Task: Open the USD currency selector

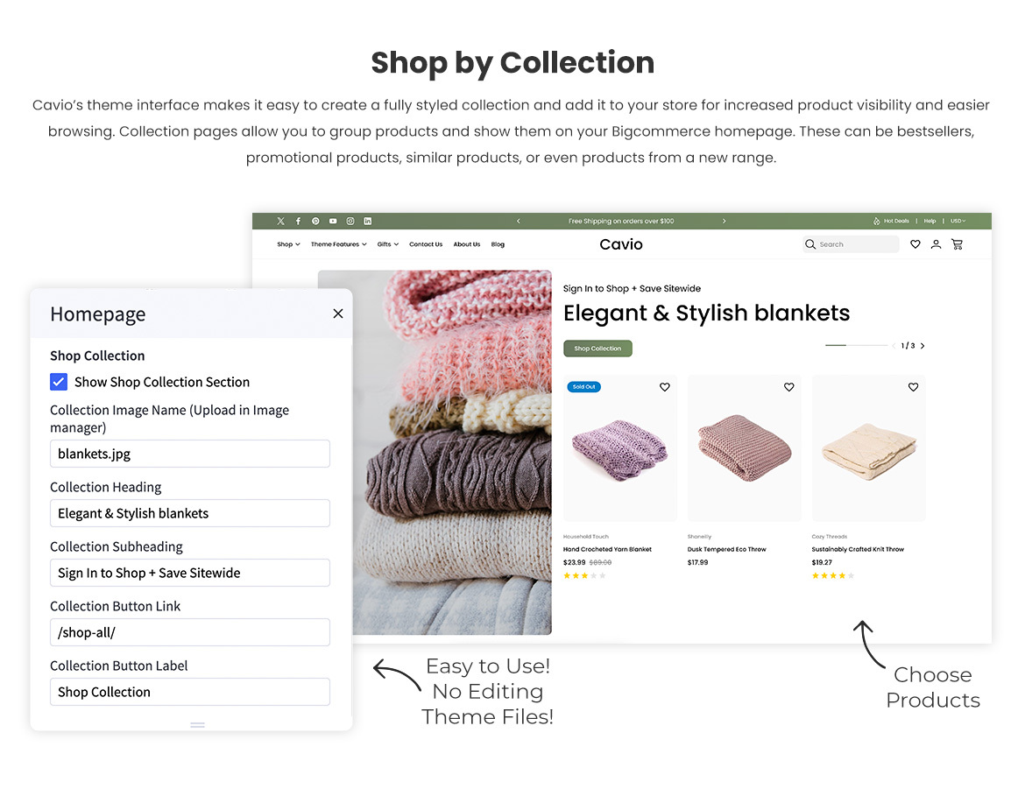Action: pyautogui.click(x=958, y=221)
